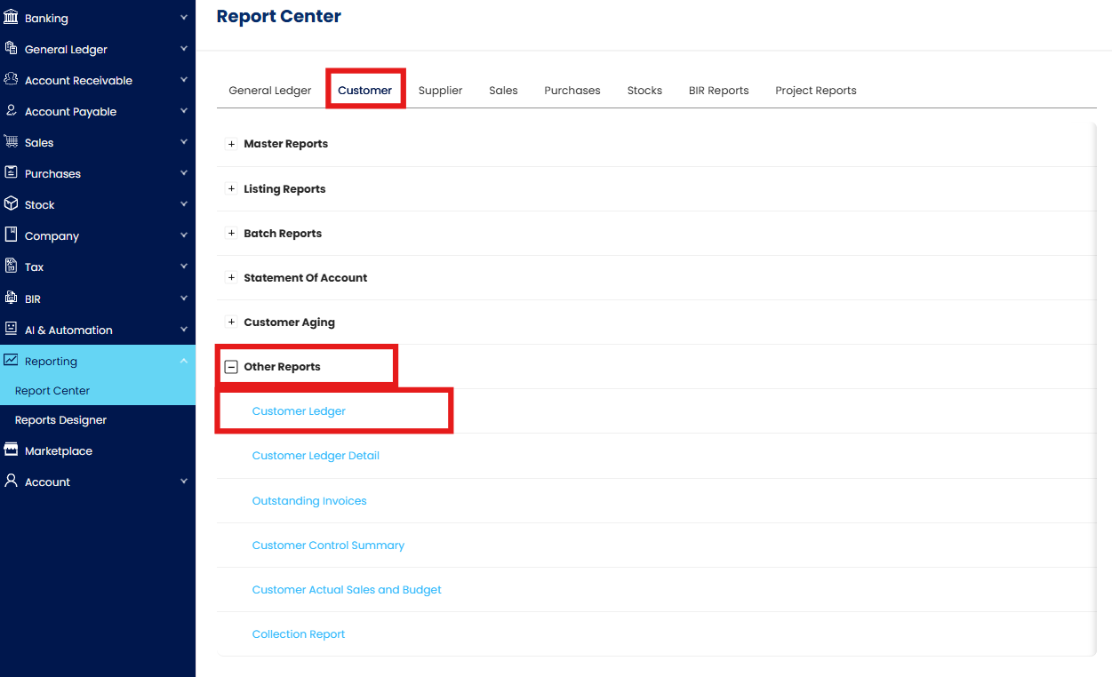The image size is (1112, 677).
Task: Expand the Sales sidebar chevron
Action: pos(183,142)
